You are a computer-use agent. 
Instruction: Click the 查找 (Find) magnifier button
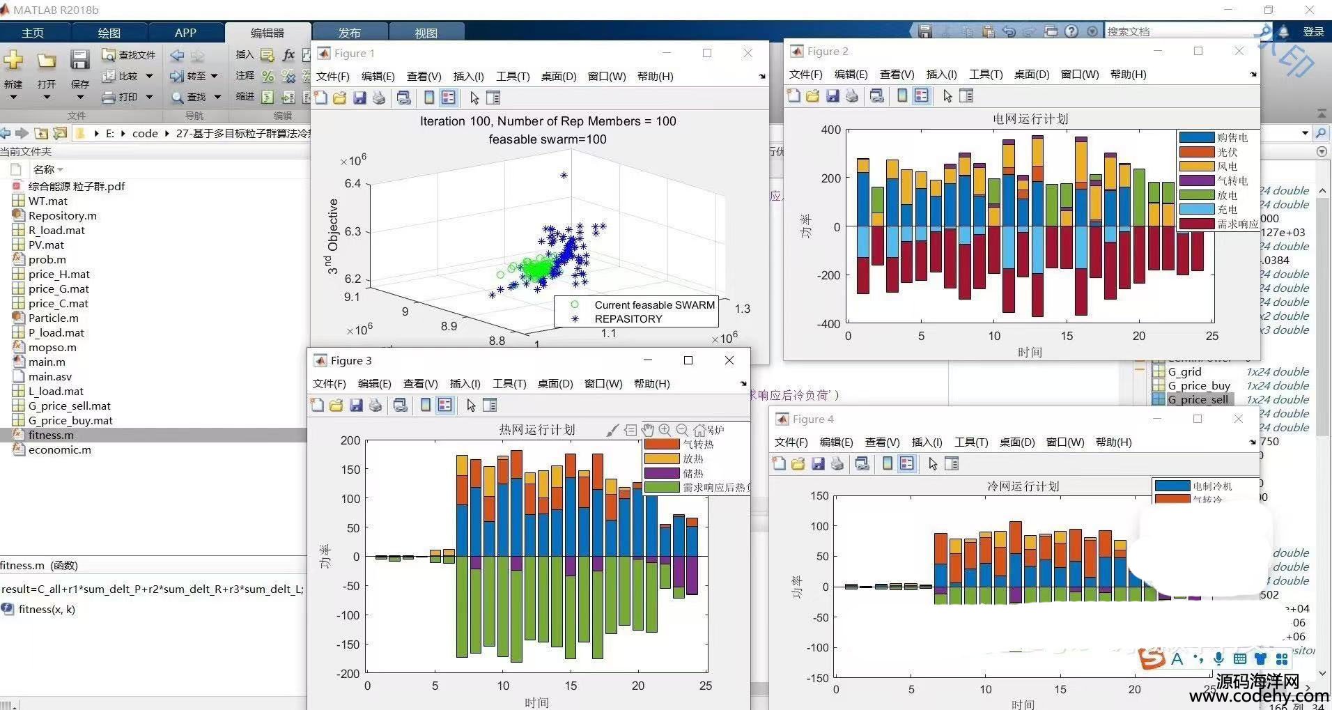click(x=189, y=97)
